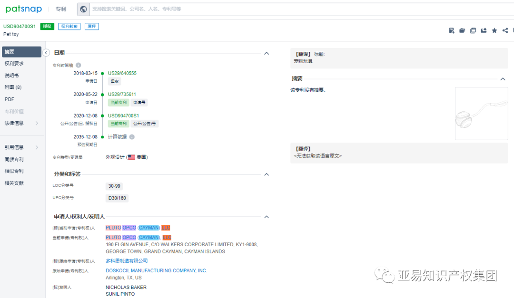
Task: Click the 申请号 tag
Action: point(139,103)
